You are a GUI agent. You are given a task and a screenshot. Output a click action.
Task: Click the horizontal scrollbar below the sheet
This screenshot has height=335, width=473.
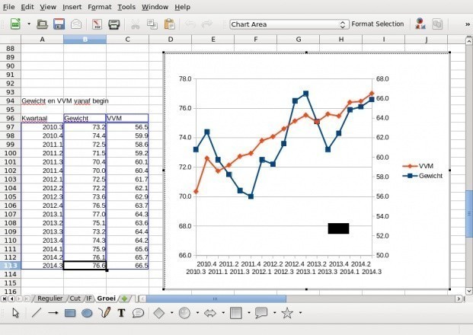coord(305,298)
